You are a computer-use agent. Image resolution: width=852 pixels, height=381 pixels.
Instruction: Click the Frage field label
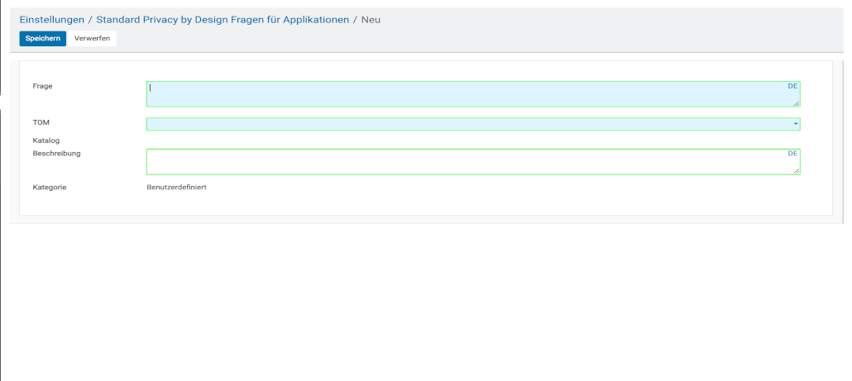click(42, 86)
